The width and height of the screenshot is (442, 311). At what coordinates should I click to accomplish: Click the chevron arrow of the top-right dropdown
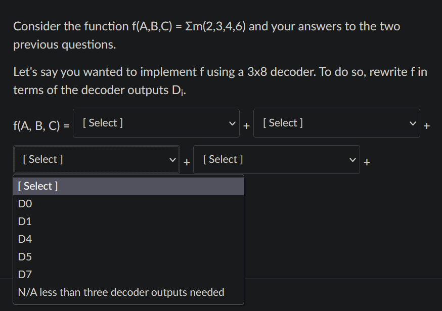[x=413, y=123]
